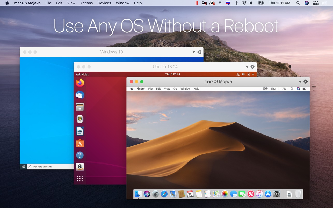Viewport: 333px width, 208px height.
Task: Click the Amazon icon in Ubuntu launcher
Action: (80, 167)
